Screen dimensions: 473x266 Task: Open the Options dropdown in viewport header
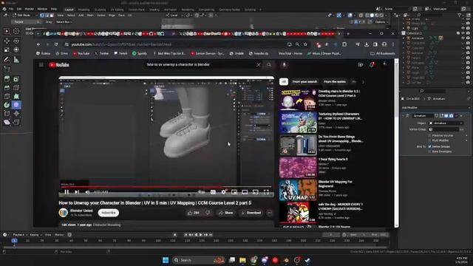381,22
